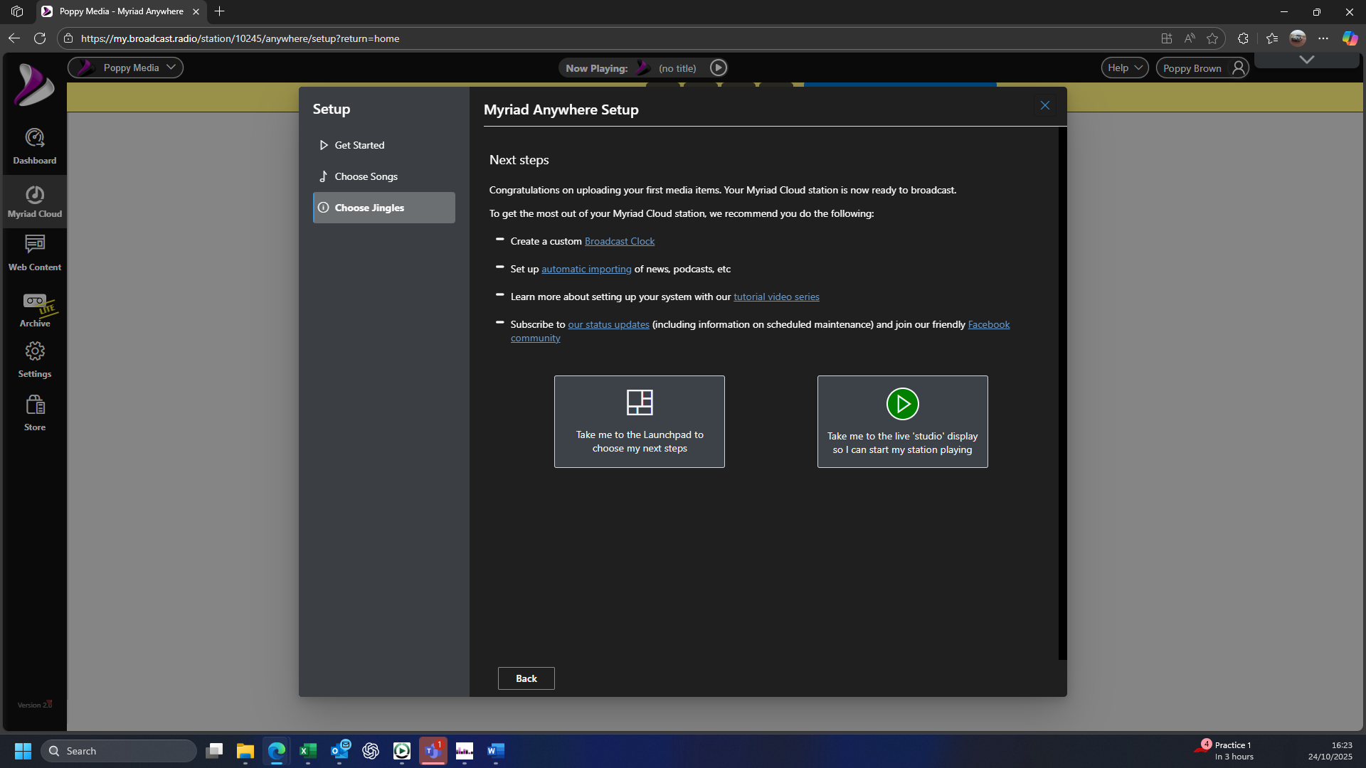Open the Broadcast Clock link

pyautogui.click(x=619, y=241)
